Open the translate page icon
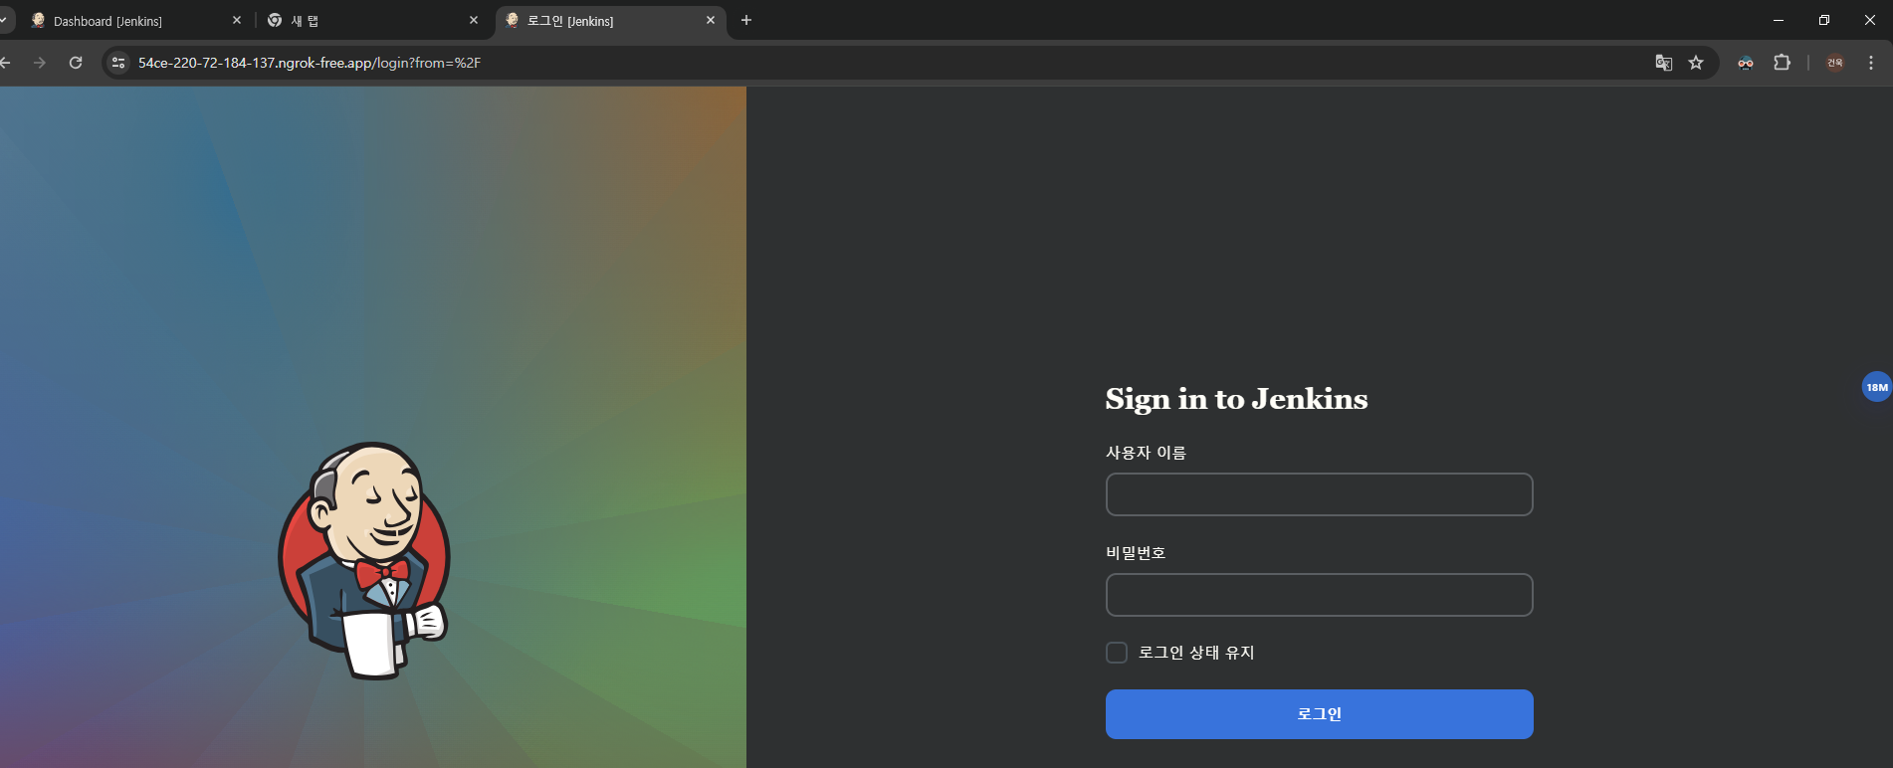 [1664, 63]
